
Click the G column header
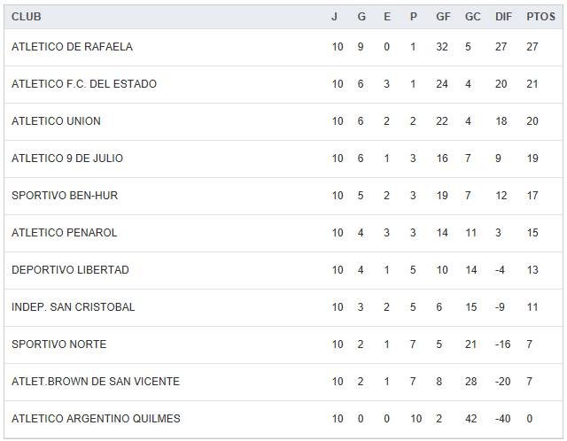[x=361, y=17]
